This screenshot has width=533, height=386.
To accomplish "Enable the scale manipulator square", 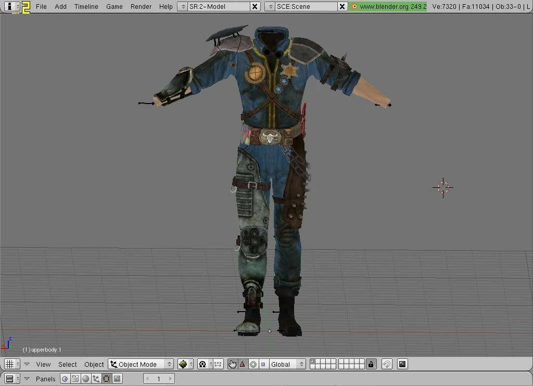I will (x=263, y=364).
